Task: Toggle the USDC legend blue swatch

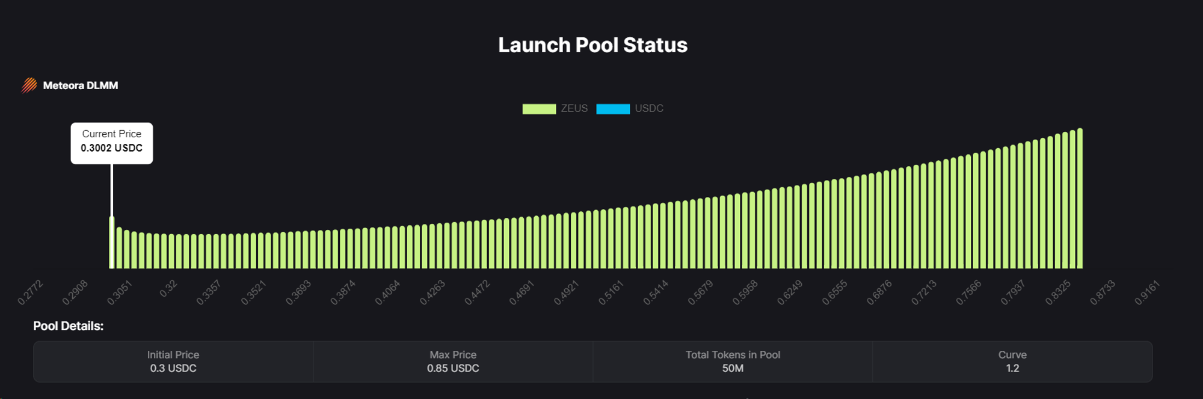Action: [613, 109]
